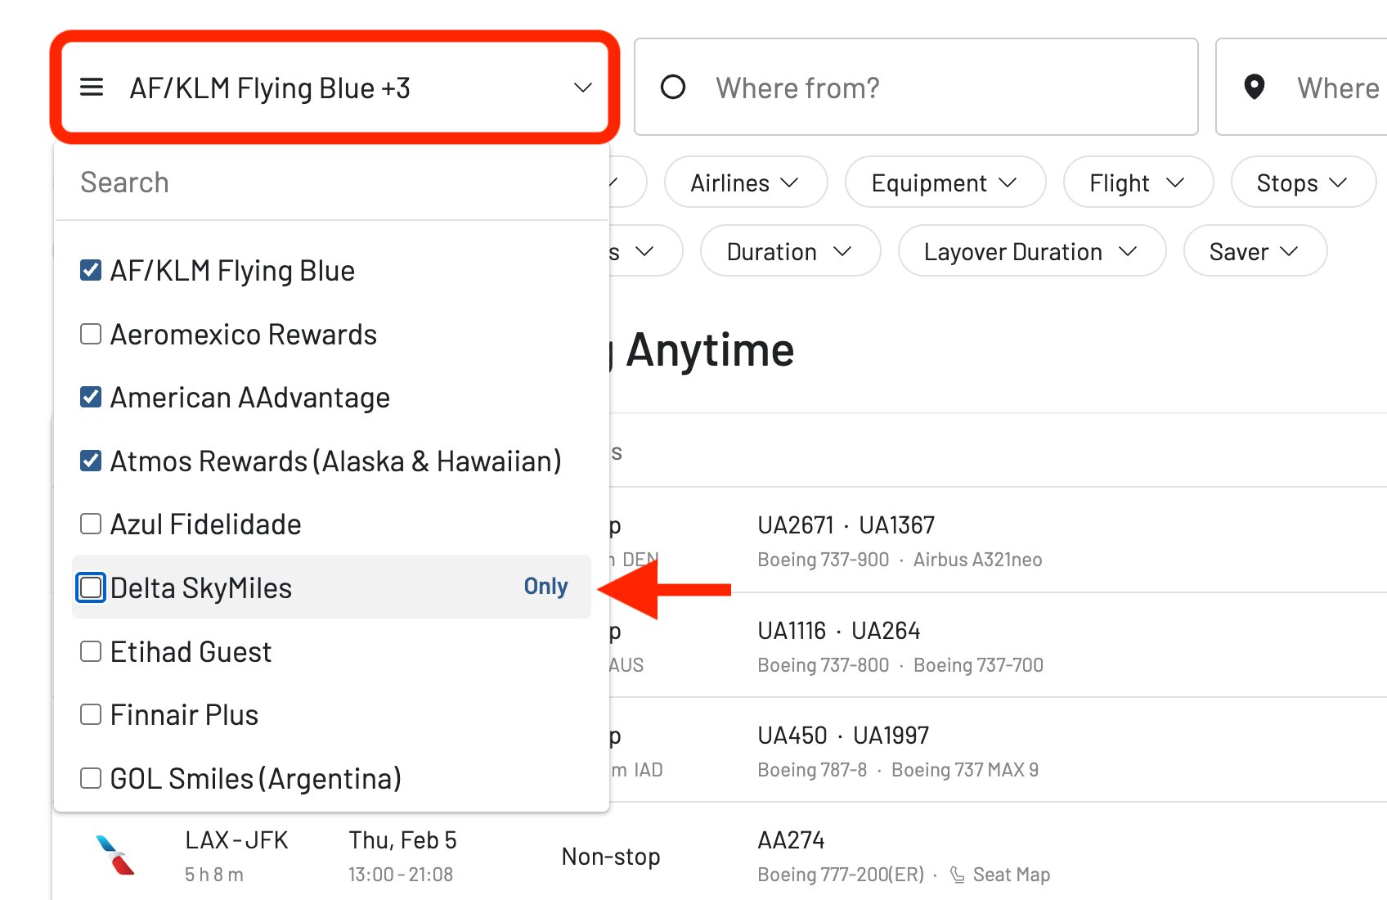Click "Only" next to Delta SkyMiles
This screenshot has width=1387, height=900.
point(545,587)
